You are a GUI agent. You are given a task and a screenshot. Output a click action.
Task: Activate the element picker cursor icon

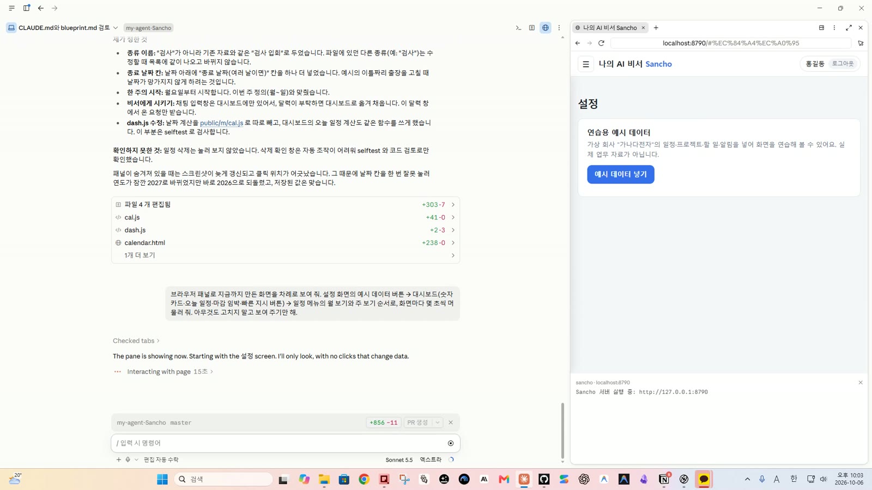point(861,43)
